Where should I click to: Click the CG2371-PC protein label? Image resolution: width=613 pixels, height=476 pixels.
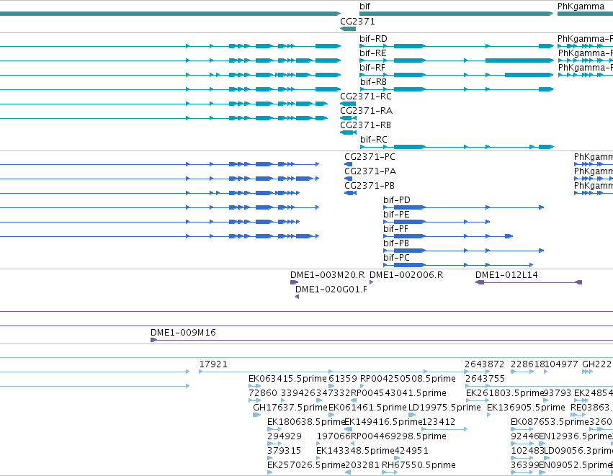[370, 157]
